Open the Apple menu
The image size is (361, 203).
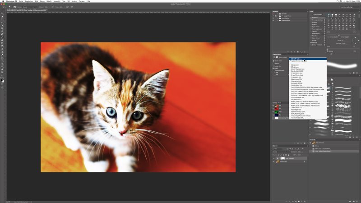(x=3, y=1)
